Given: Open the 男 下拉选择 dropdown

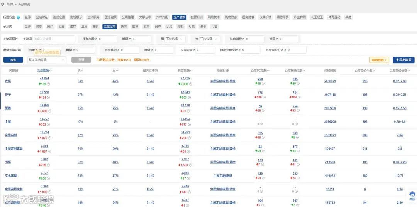Looking at the screenshot, I should (x=175, y=39).
